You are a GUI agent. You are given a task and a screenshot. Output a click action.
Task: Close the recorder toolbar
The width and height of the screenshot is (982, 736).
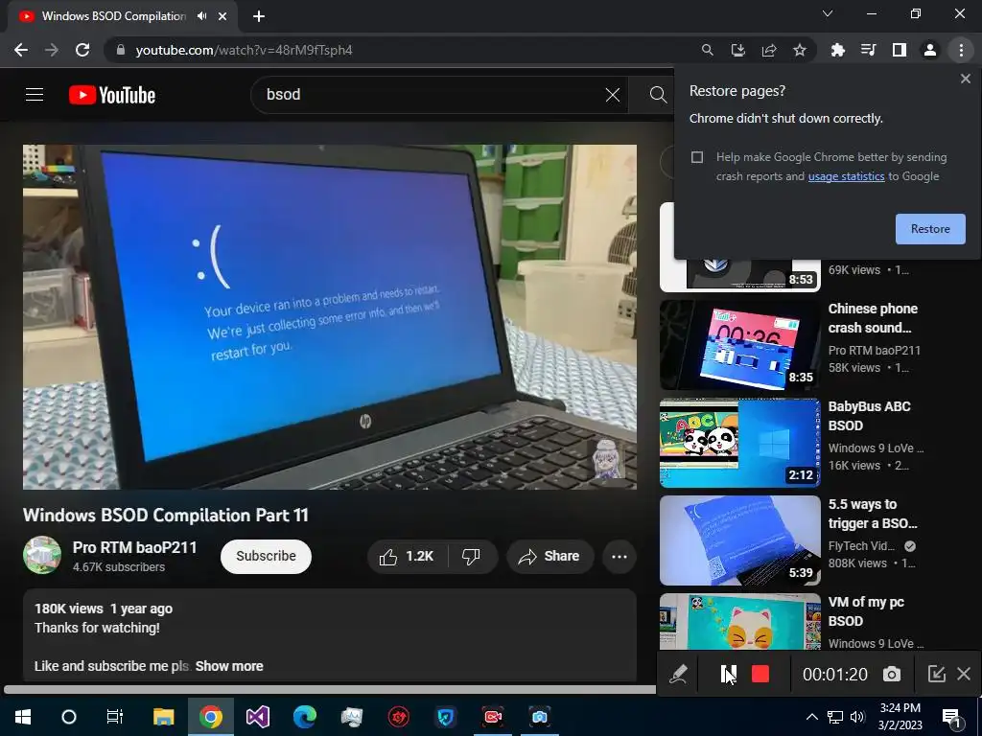pos(964,674)
